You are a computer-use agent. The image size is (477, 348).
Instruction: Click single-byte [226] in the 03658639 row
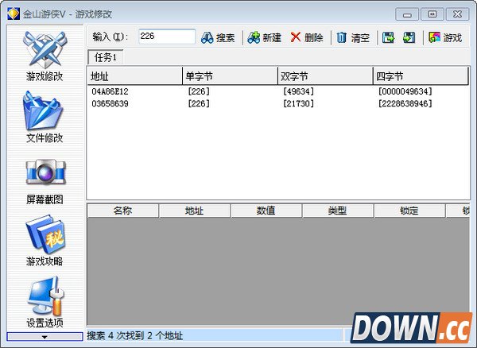199,103
